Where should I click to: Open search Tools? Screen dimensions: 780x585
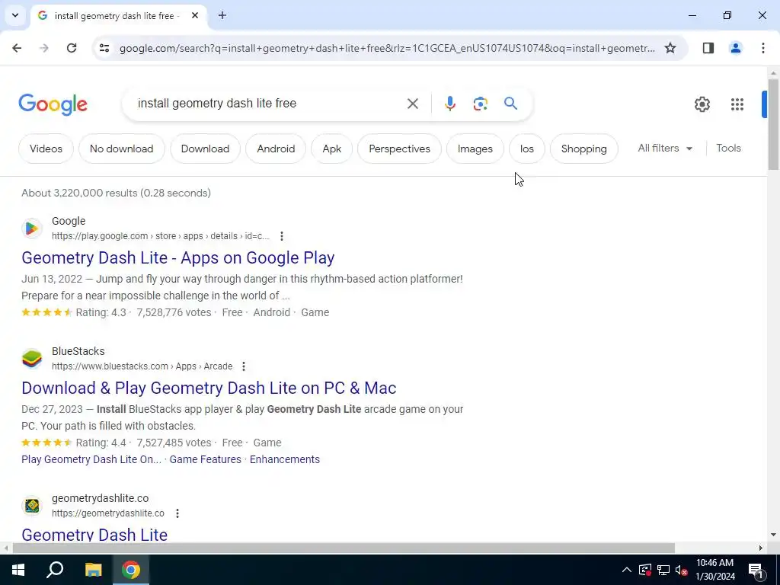[728, 149]
